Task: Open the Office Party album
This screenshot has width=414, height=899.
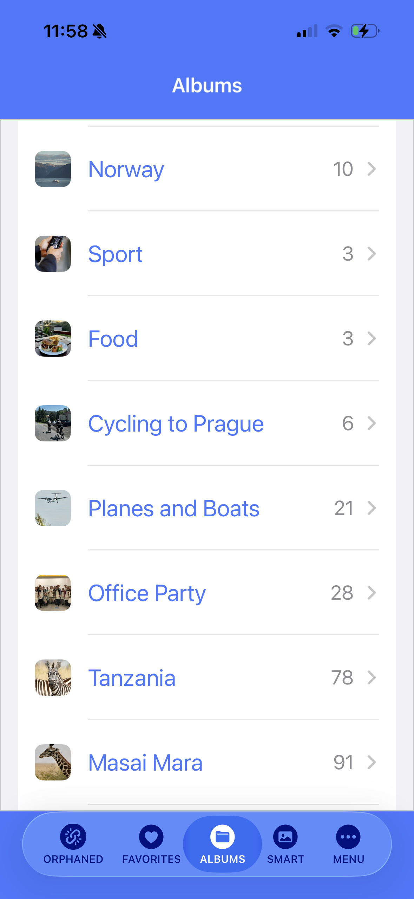Action: [147, 593]
